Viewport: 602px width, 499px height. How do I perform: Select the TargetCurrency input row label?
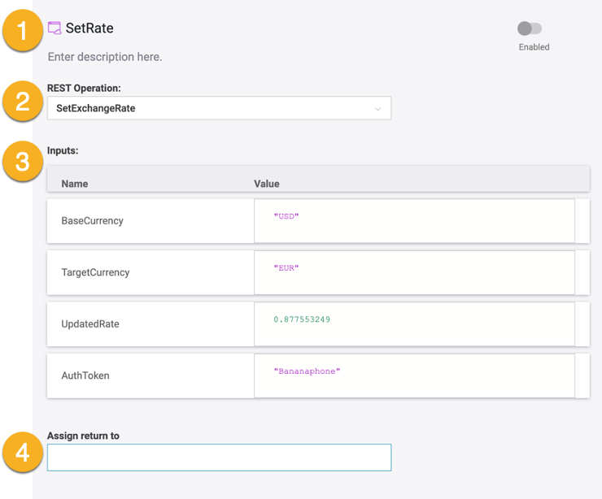coord(95,272)
